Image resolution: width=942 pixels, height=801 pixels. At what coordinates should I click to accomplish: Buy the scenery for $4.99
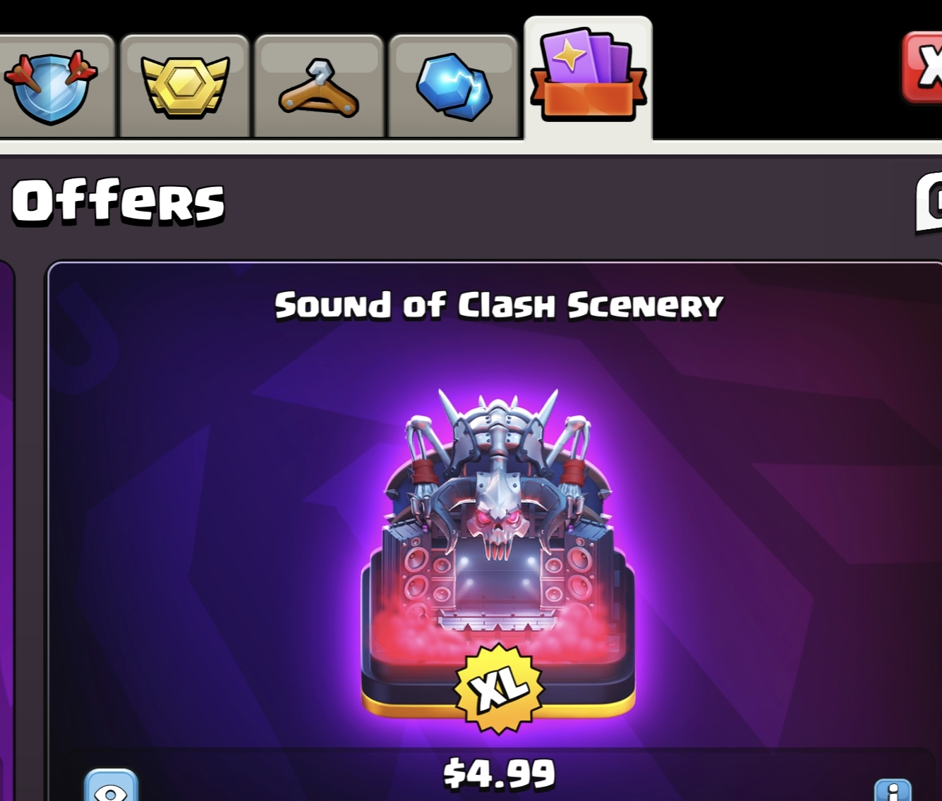[x=499, y=774]
